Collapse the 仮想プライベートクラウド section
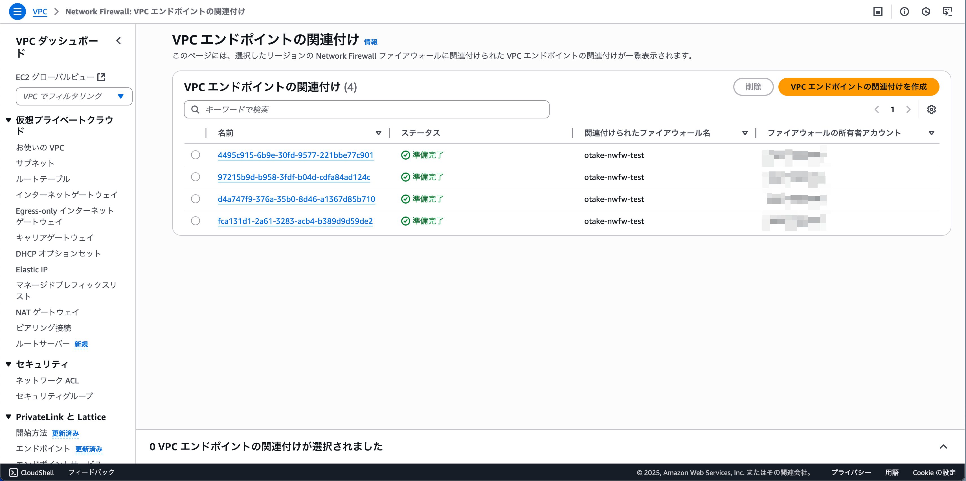Screen dimensions: 966x481 click(9, 120)
